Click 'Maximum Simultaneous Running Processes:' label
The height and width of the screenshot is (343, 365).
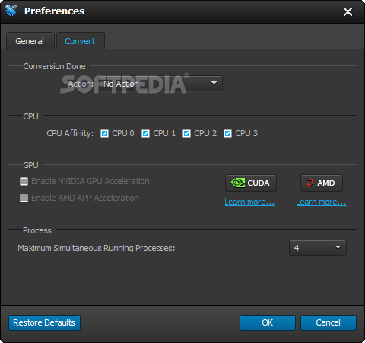pos(97,248)
